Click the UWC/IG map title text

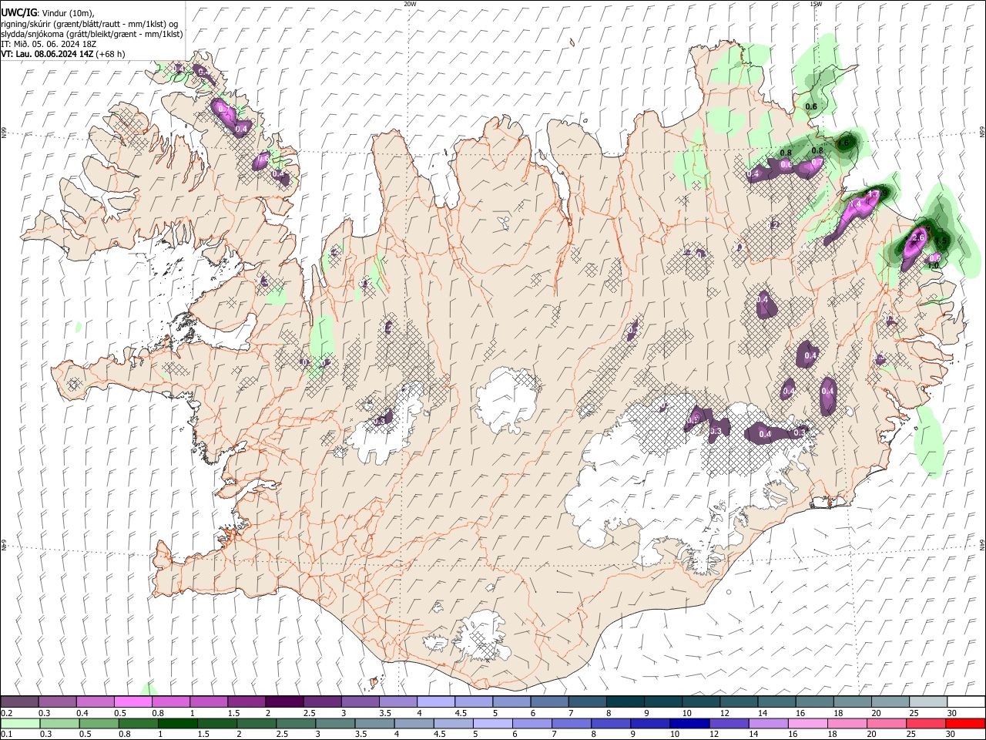coord(18,12)
